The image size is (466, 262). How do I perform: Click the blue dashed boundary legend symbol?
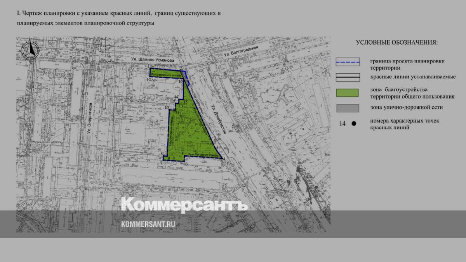point(348,62)
